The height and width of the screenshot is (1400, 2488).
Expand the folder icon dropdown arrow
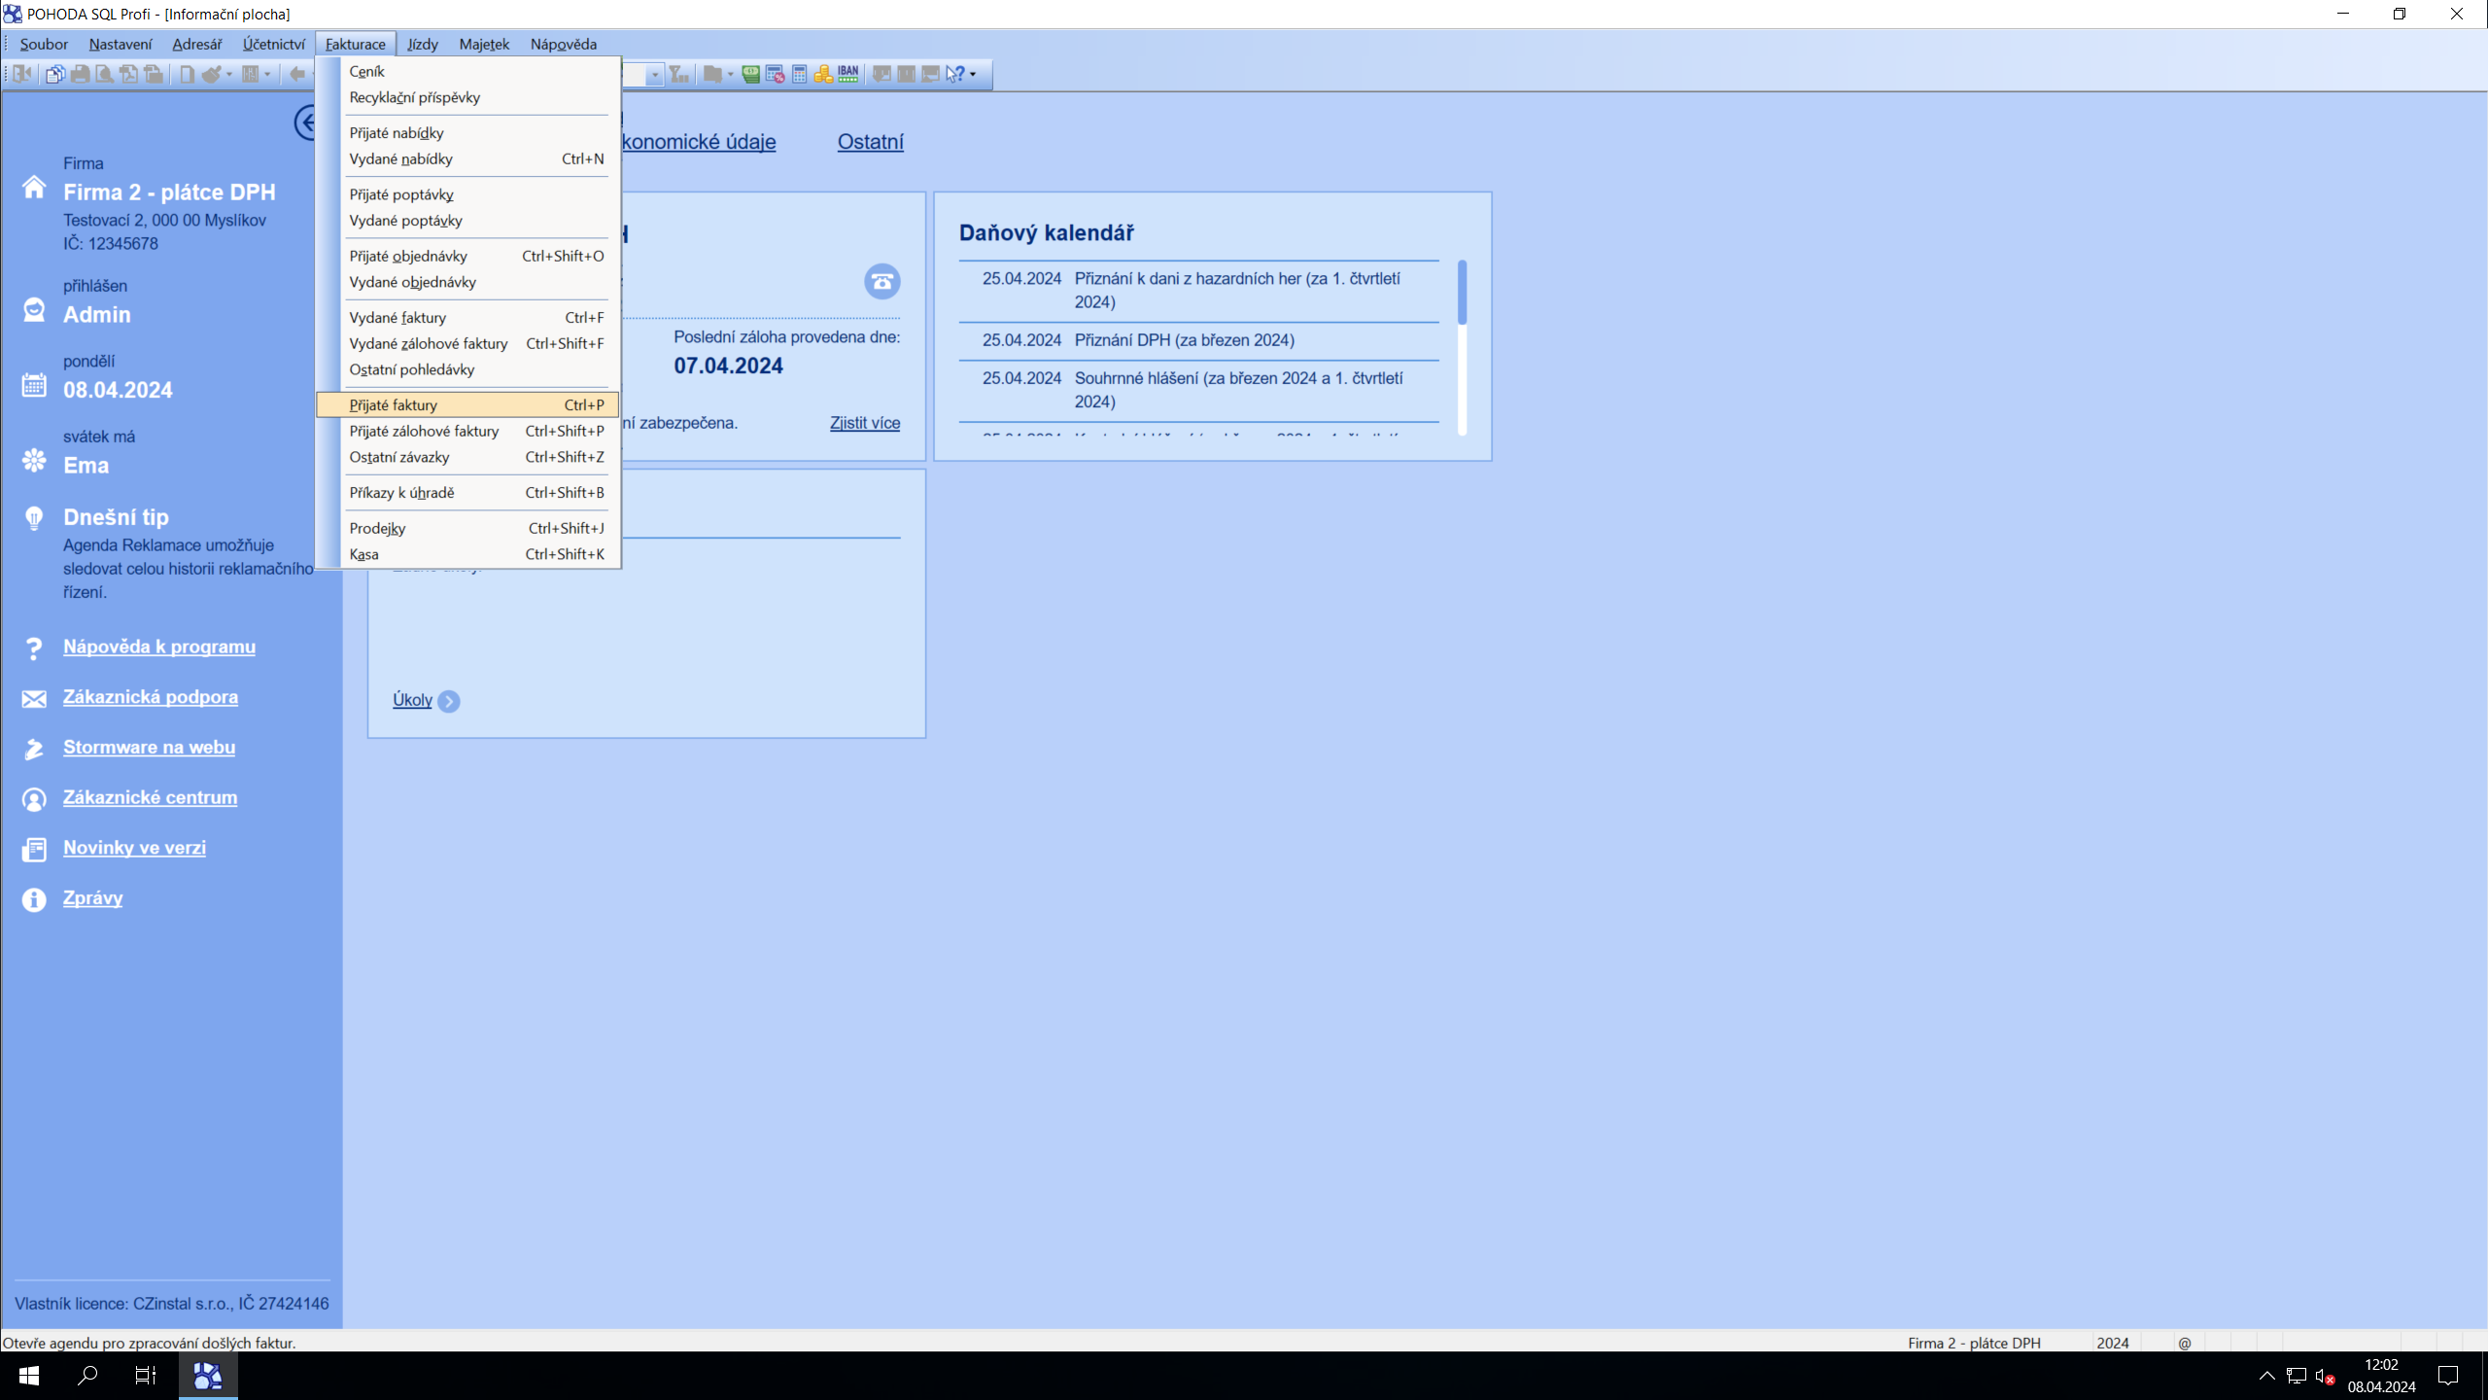click(x=730, y=74)
